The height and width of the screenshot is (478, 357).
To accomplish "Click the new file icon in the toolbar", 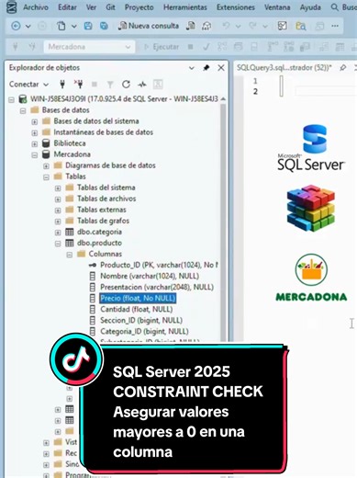I will coord(61,26).
